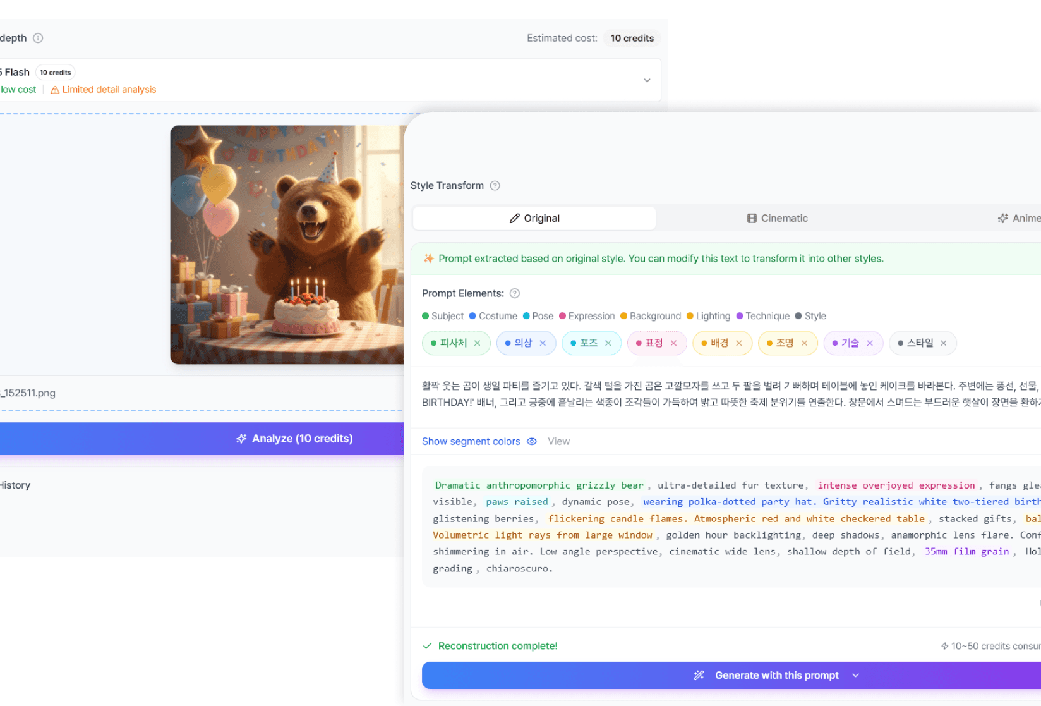This screenshot has width=1041, height=706.
Task: Click the credits lightning bolt icon
Action: (945, 646)
